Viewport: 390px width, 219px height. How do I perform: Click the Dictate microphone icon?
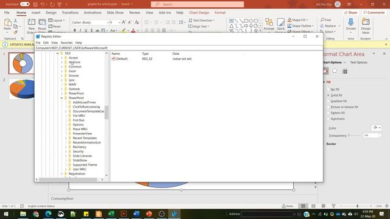tap(351, 23)
